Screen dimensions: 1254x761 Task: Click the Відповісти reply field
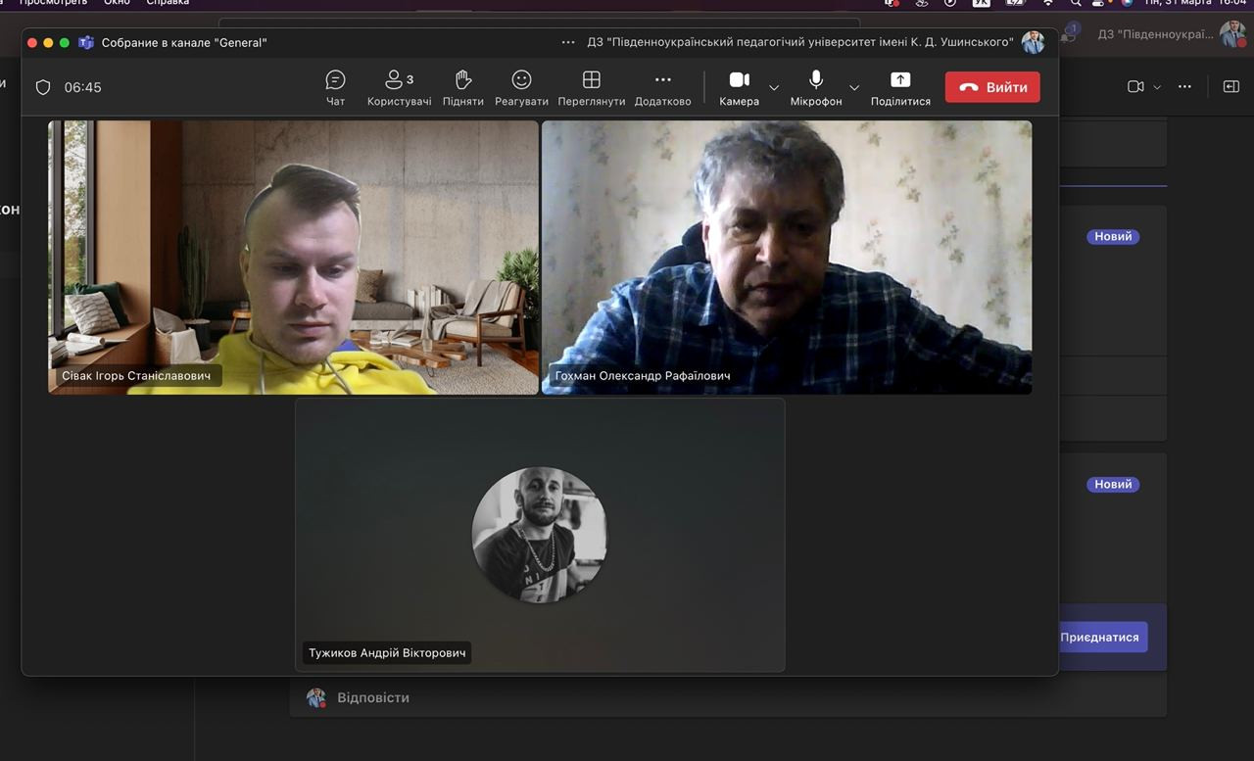(373, 697)
